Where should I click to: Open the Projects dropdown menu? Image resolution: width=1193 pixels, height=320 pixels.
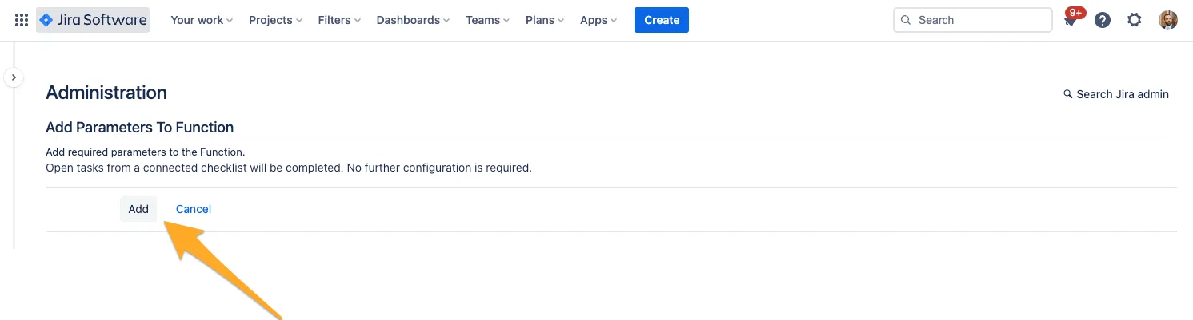coord(276,20)
